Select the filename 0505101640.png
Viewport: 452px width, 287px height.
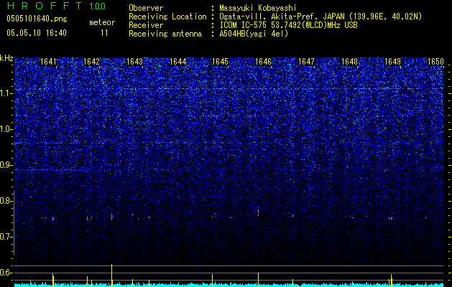(x=37, y=19)
